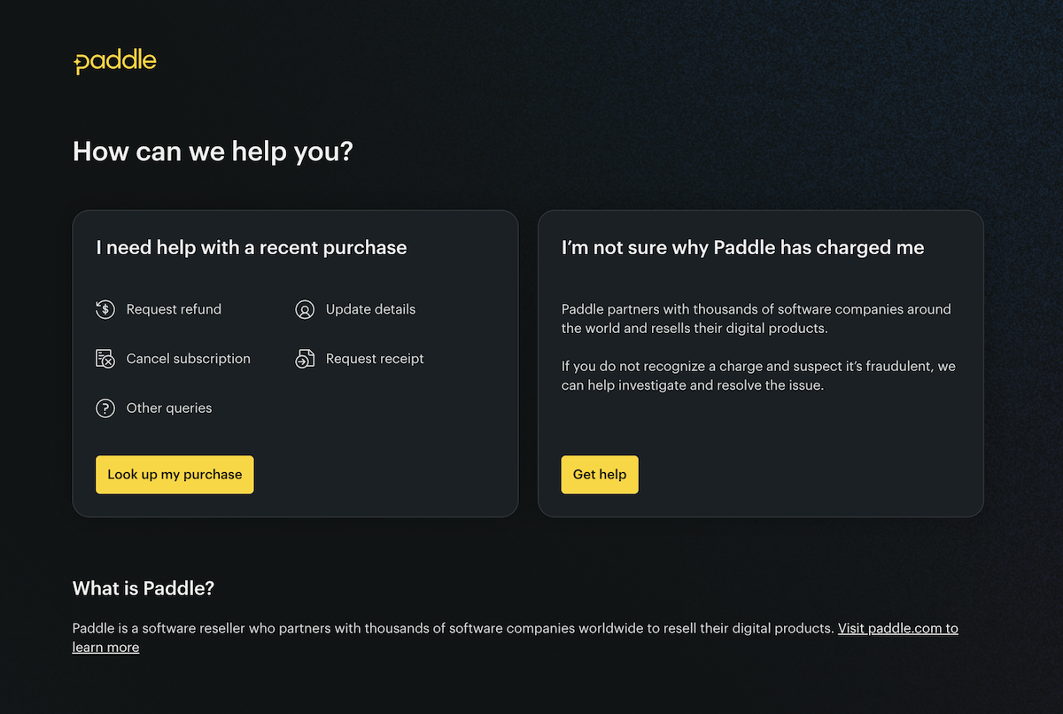Select the Update details person icon
The width and height of the screenshot is (1063, 714).
click(305, 309)
